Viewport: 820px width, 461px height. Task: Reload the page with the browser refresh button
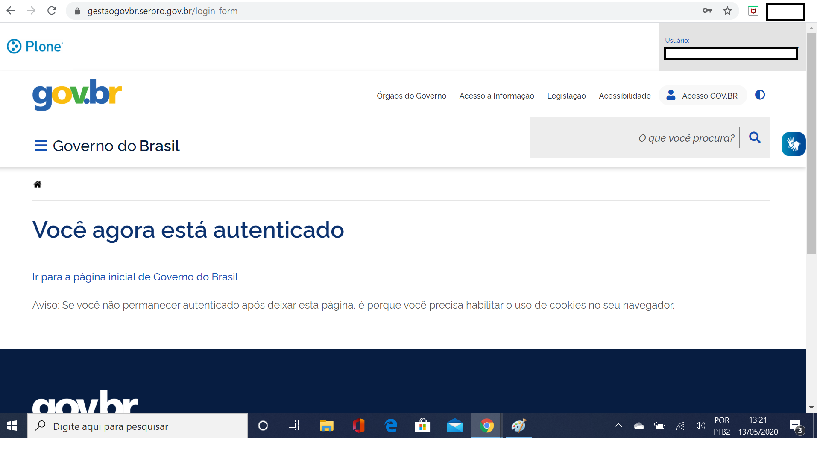click(52, 11)
